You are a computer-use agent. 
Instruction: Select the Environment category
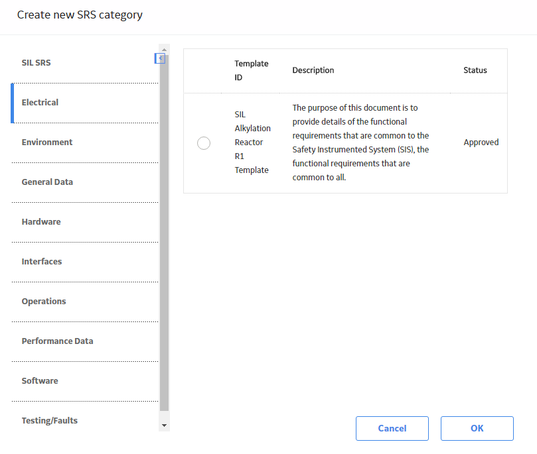[x=85, y=142]
